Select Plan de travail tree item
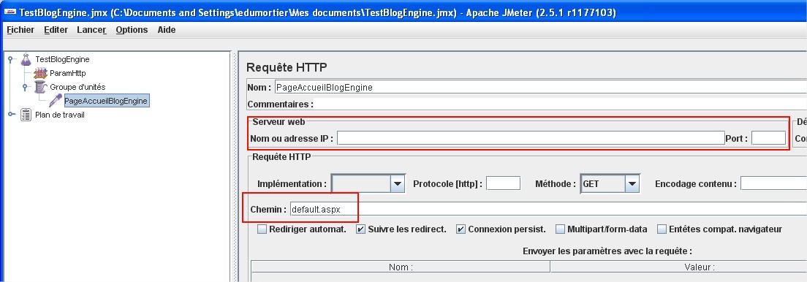This screenshot has height=282, width=807. tap(60, 115)
